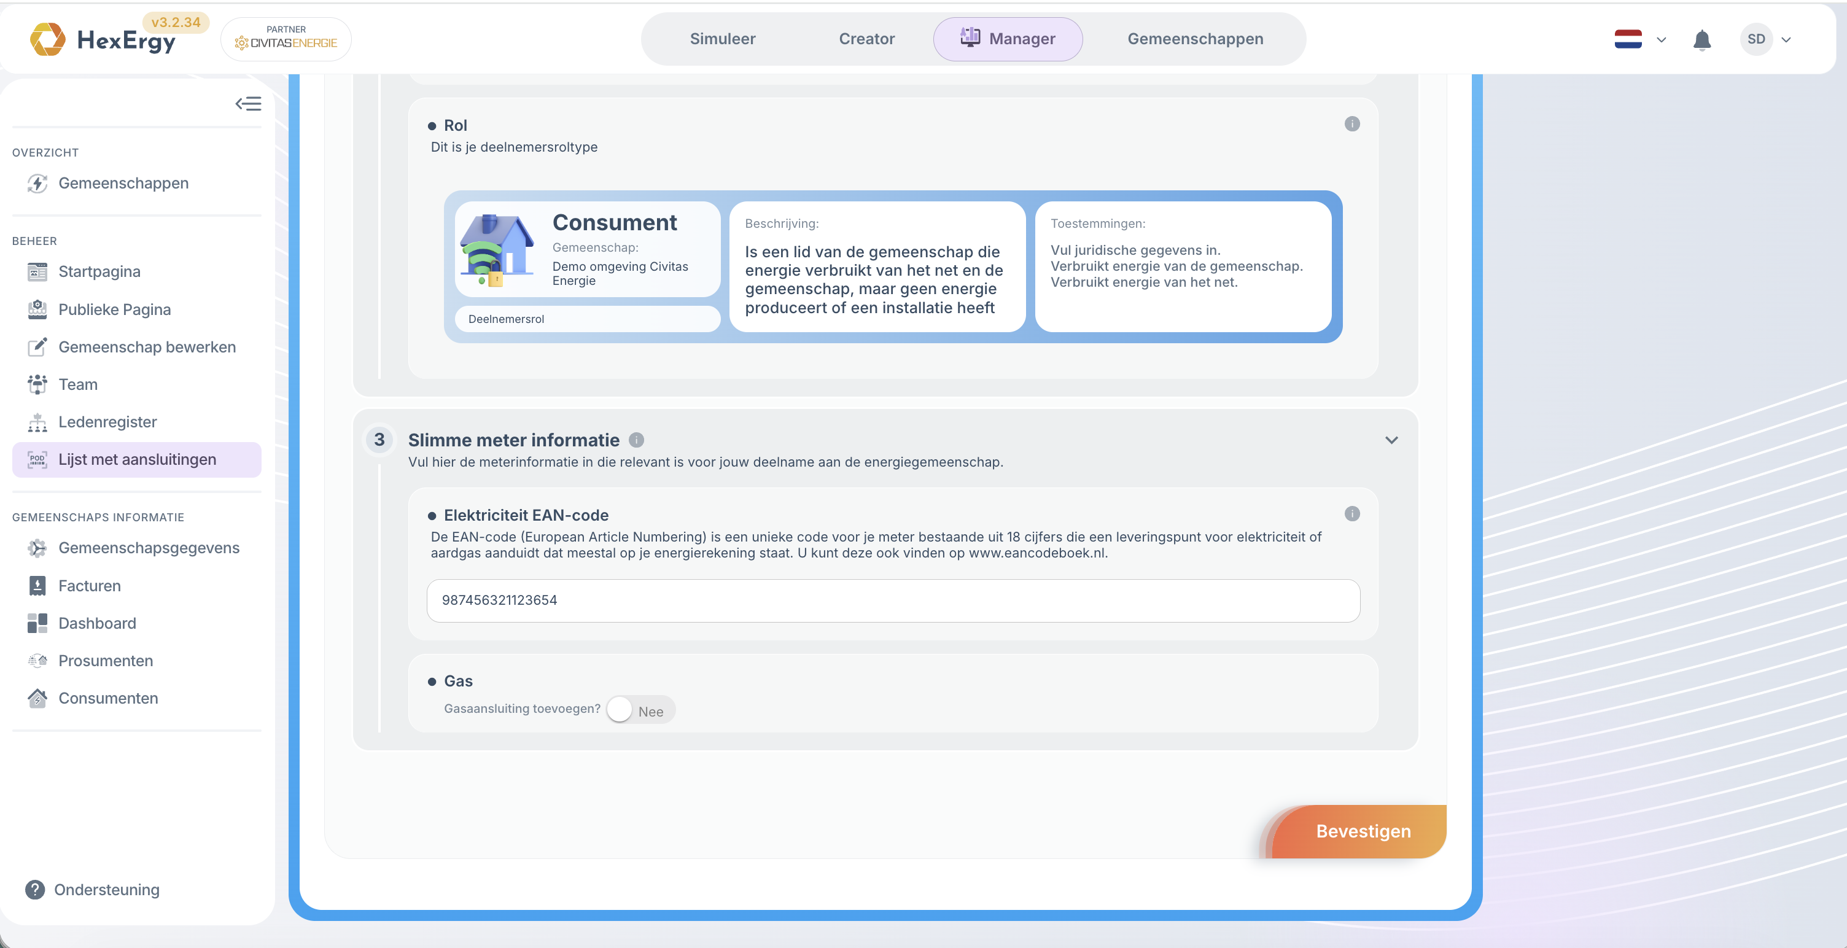
Task: Click the Consument role title
Action: pos(615,222)
